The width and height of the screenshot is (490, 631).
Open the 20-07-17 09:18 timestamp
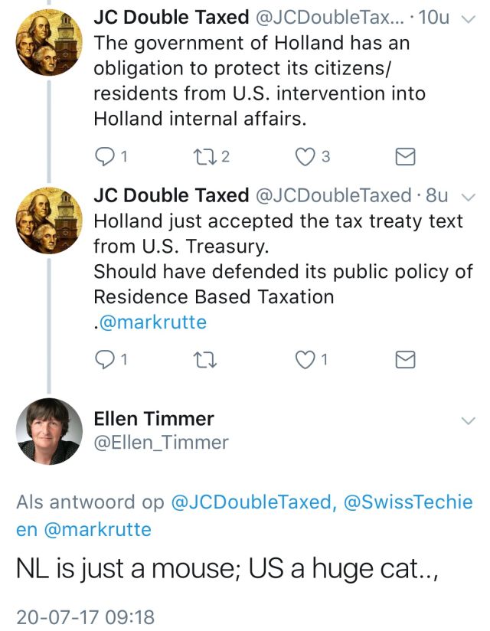[x=85, y=615]
